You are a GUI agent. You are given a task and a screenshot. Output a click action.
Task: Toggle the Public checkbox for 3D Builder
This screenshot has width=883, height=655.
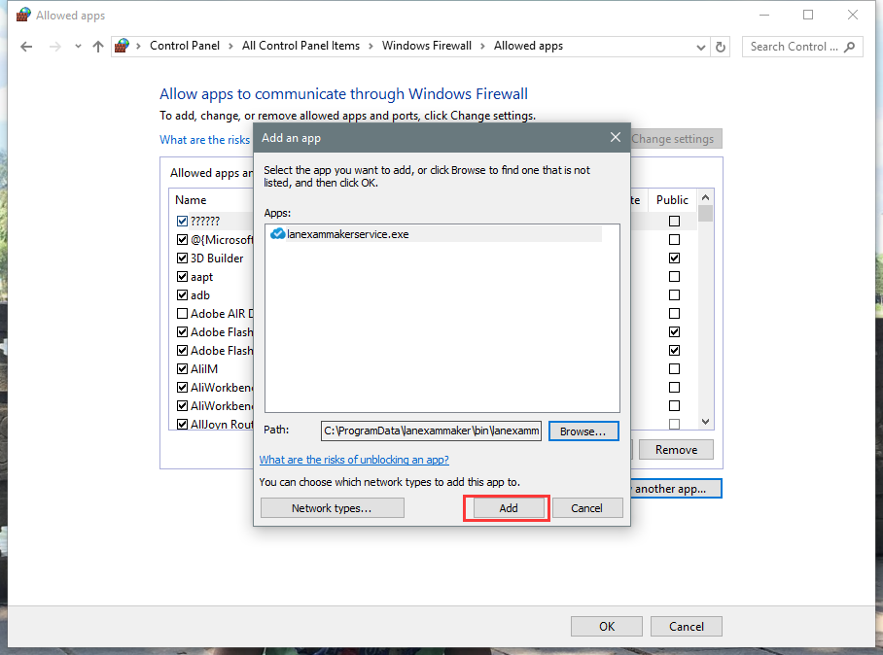(674, 259)
